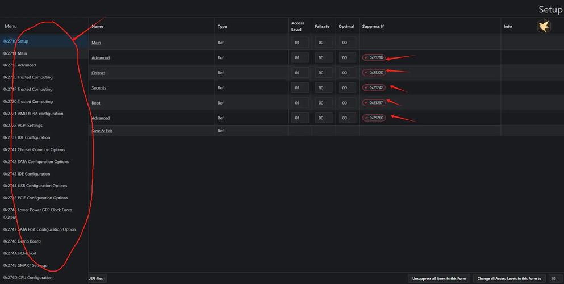Toggle the 0x25242 suppress condition for Security
Image resolution: width=564 pixels, height=284 pixels.
(x=374, y=87)
